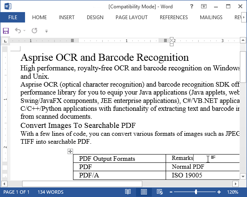Open Ribbon Display Options

(204, 6)
